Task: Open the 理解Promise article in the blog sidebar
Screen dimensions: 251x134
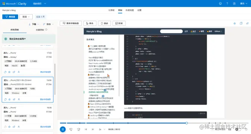Action: pos(95,75)
